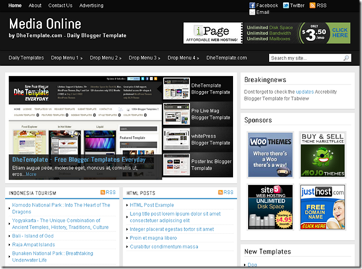Image resolution: width=362 pixels, height=269 pixels.
Task: Select DheTemplate Blogger Template thumbnail
Action: pyautogui.click(x=177, y=89)
